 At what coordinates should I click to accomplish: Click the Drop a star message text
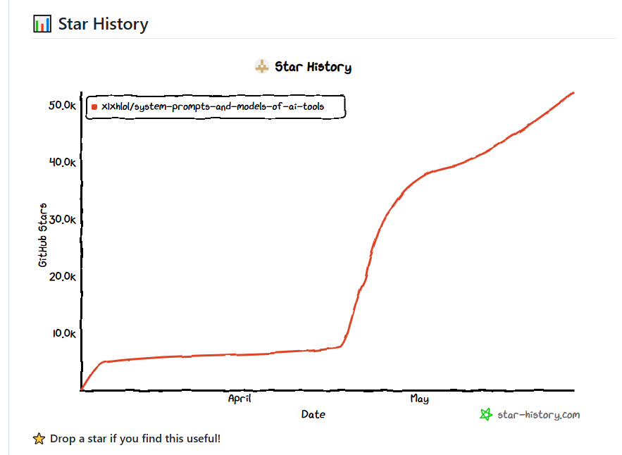[135, 439]
